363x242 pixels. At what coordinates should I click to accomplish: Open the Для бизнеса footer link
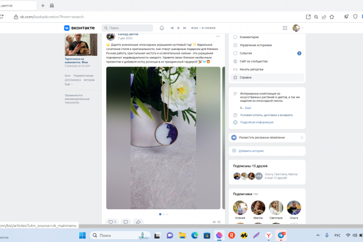pos(73,80)
